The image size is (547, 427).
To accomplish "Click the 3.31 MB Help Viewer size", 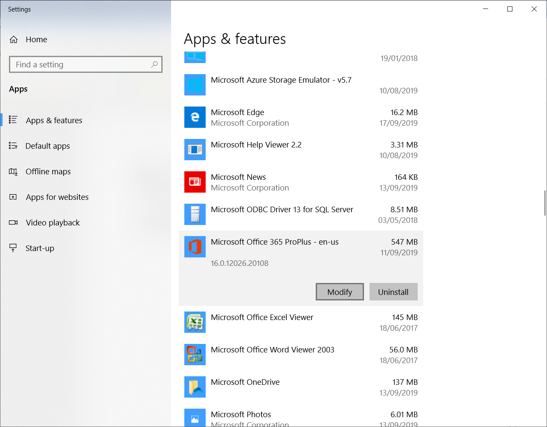I will pos(404,144).
